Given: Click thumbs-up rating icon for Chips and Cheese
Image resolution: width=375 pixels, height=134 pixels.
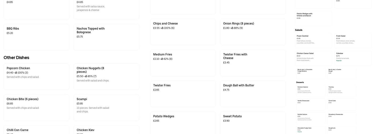Looking at the screenshot, I should 162,28.
